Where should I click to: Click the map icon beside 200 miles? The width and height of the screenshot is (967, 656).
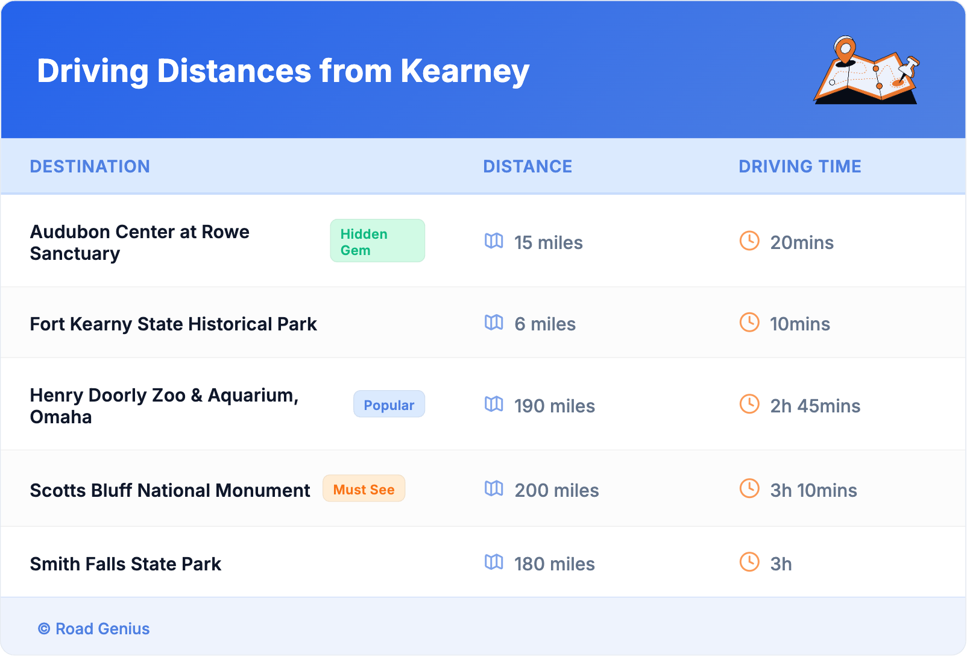point(494,488)
